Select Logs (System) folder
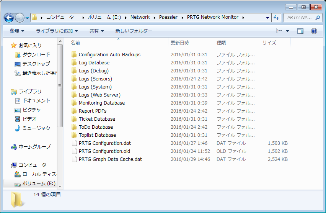Viewport: 326px width, 213px height. pos(95,87)
